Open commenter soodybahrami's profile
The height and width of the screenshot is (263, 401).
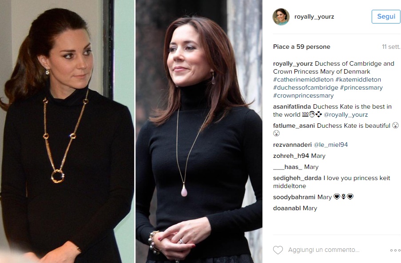[x=294, y=197]
